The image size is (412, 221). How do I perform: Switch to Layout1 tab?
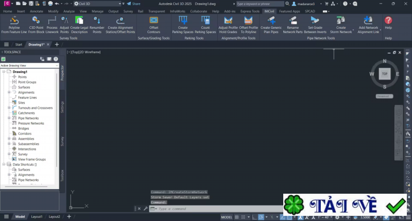[37, 216]
